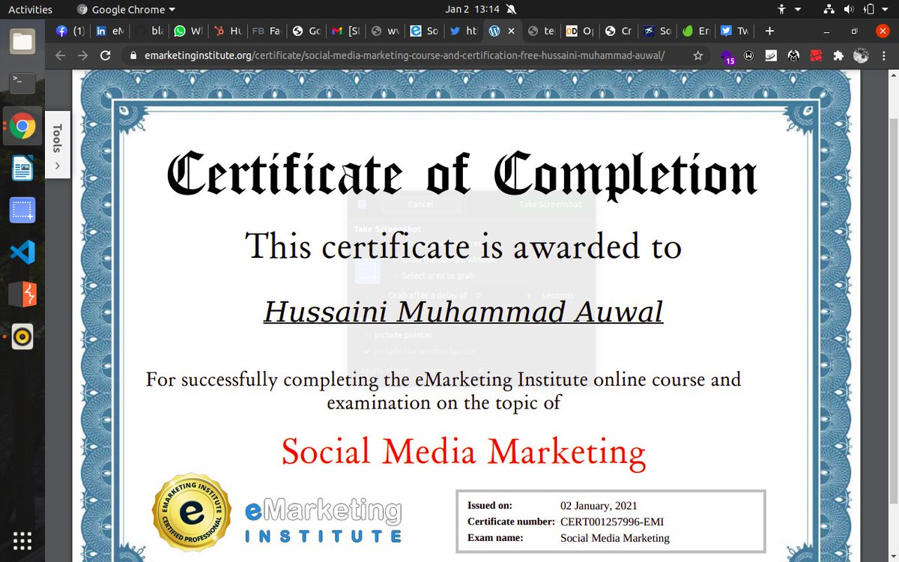Open the accessibility menu in top bar
This screenshot has height=562, width=899.
(787, 10)
